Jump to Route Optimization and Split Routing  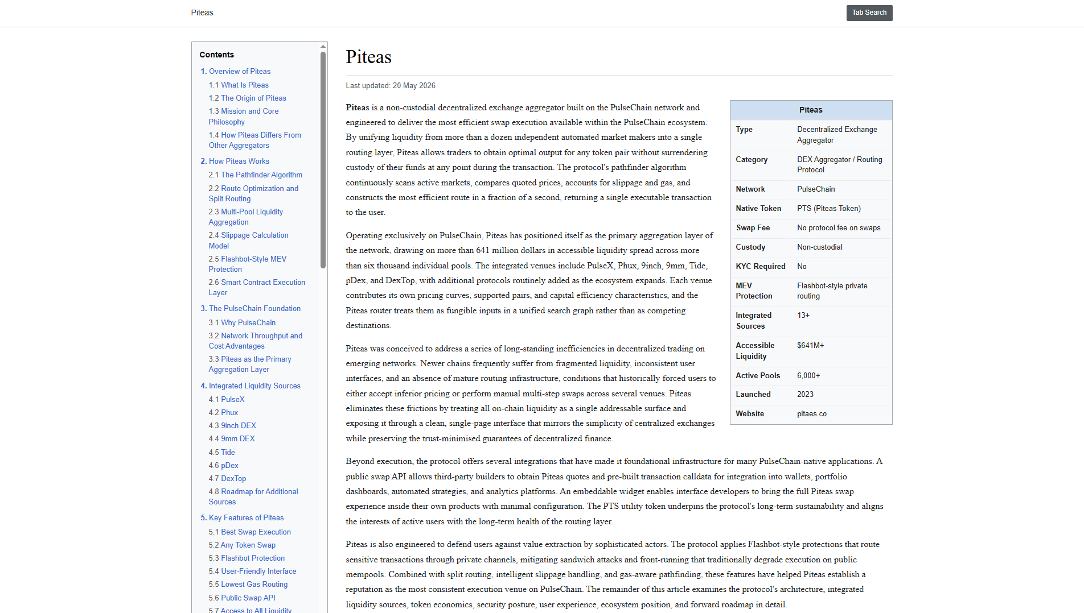pos(253,193)
